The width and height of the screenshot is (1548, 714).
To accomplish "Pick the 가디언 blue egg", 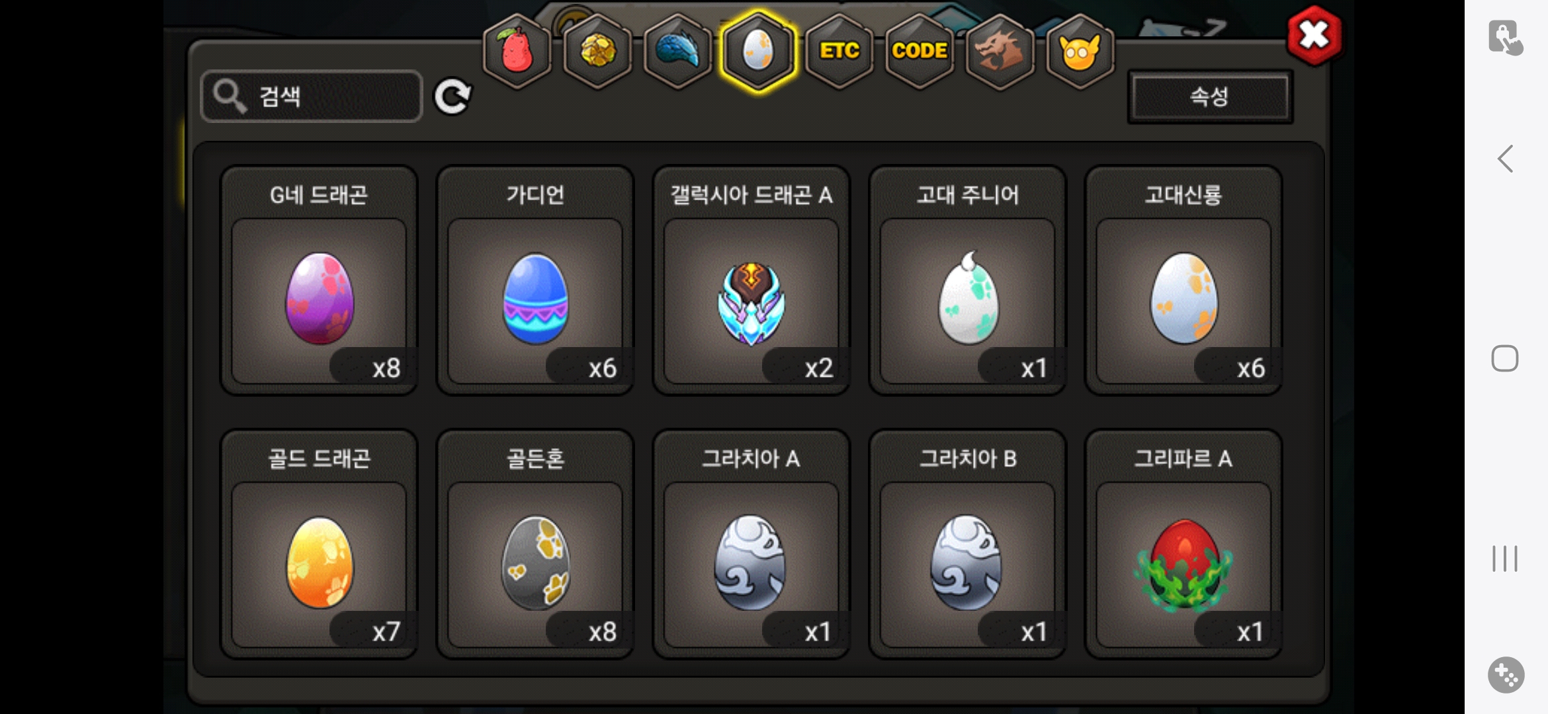I will tap(535, 281).
